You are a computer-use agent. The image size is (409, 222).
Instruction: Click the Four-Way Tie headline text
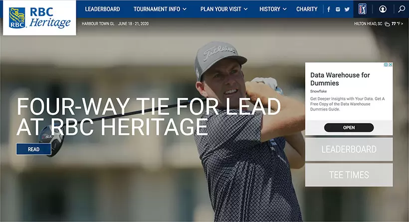(149, 116)
